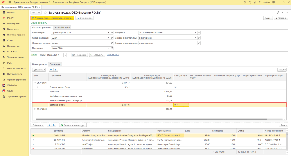This screenshot has height=156, width=291.
Task: Click the Счет доходов 91.1 cell of Баллы за скидку
Action: (181, 105)
